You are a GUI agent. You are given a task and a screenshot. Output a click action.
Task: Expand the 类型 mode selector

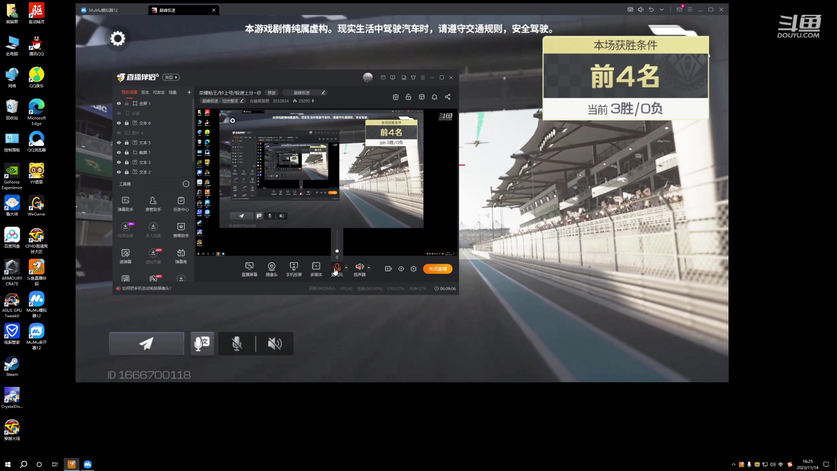point(171,77)
